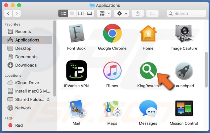Viewport: 210px width, 133px height.
Task: Click the IPVanish VPN name label
Action: [76, 86]
